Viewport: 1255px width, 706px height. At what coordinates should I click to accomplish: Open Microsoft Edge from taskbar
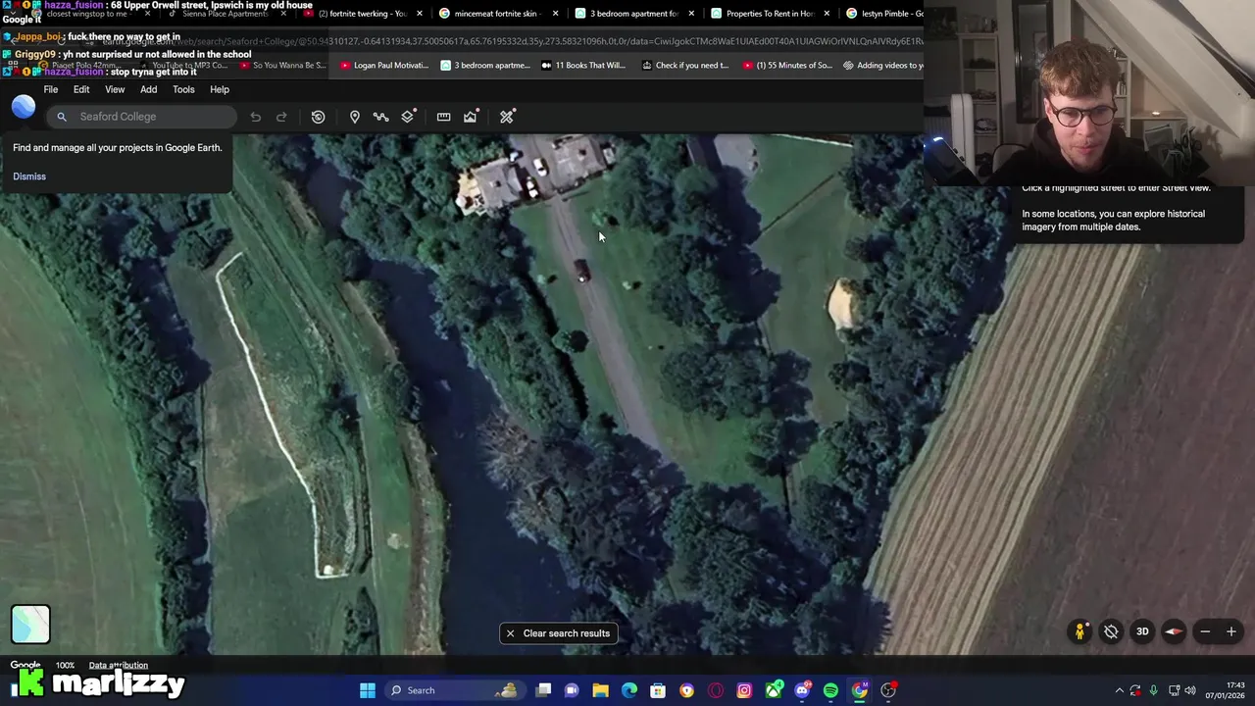click(629, 690)
